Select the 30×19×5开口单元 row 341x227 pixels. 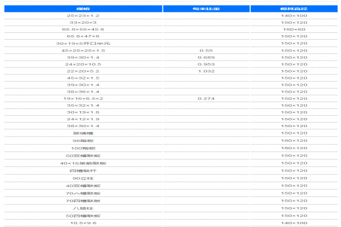(171, 43)
